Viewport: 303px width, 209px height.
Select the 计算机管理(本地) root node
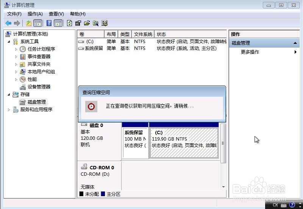(x=31, y=34)
